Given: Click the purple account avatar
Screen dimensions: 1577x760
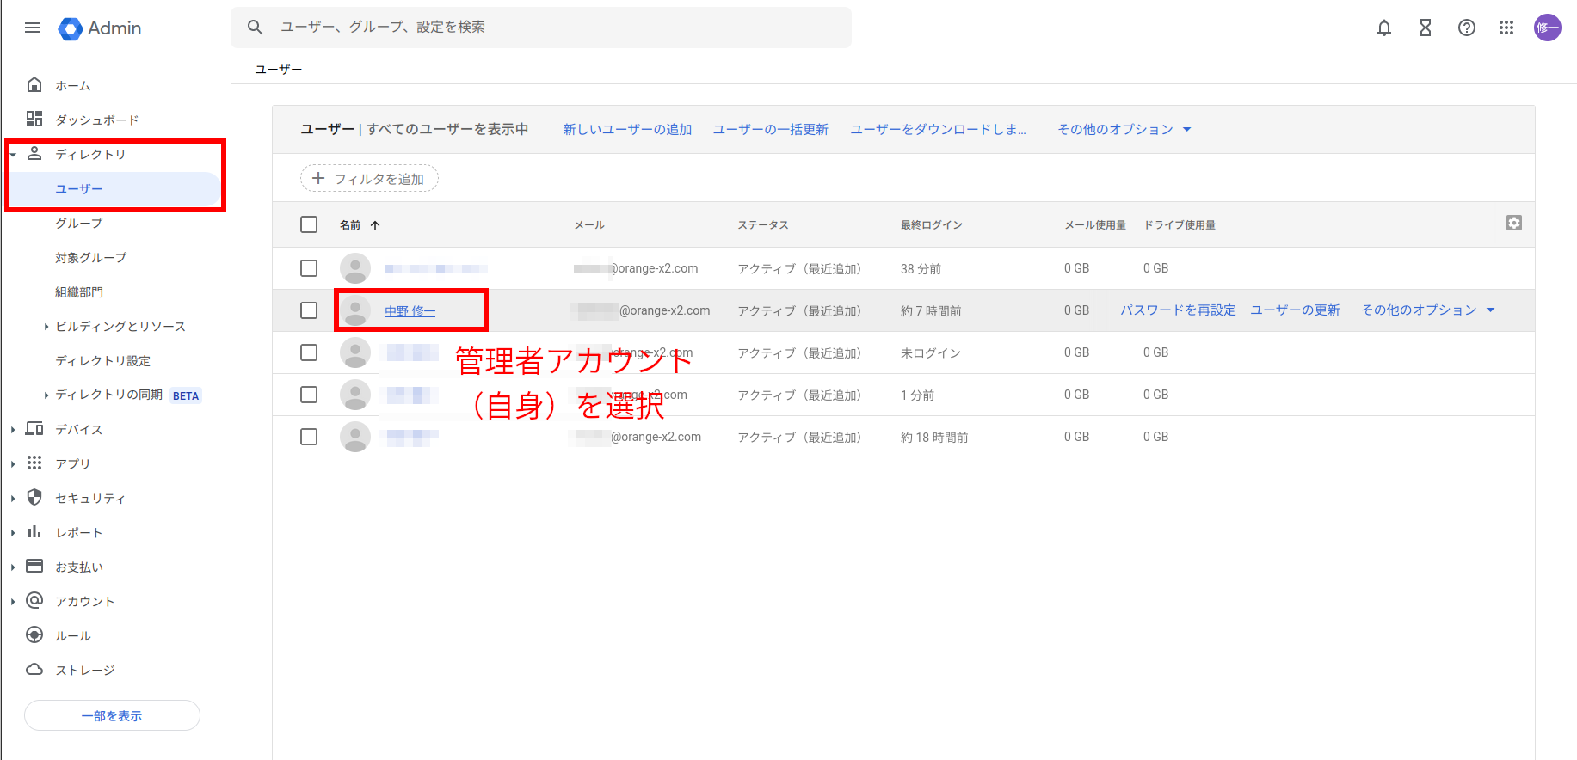Looking at the screenshot, I should [1547, 28].
